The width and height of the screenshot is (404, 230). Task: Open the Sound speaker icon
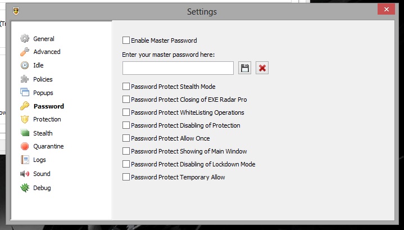25,174
